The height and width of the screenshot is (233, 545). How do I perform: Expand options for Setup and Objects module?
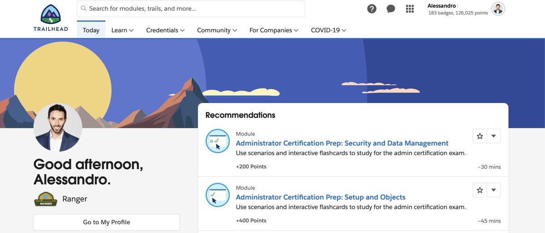coord(494,190)
